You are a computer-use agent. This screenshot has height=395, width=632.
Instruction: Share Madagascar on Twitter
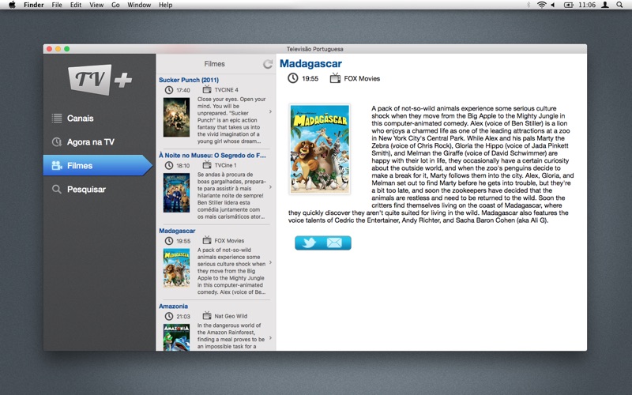309,243
